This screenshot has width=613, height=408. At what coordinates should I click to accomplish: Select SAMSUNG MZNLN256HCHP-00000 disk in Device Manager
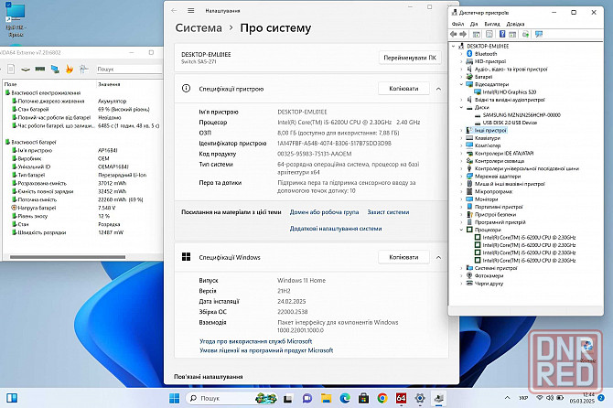pyautogui.click(x=522, y=115)
